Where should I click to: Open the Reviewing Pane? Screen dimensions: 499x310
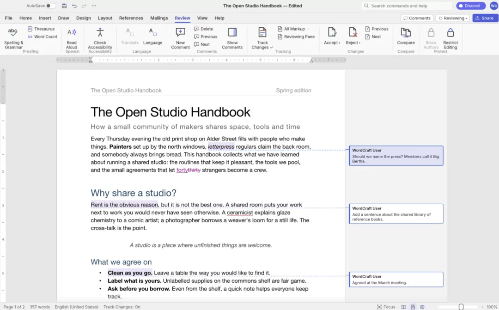[x=296, y=36]
